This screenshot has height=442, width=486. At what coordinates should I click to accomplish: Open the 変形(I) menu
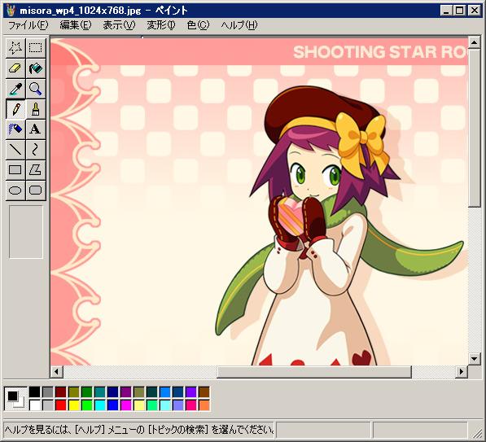[161, 25]
